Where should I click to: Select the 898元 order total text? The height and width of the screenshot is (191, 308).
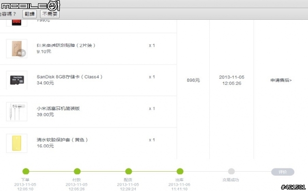193,80
